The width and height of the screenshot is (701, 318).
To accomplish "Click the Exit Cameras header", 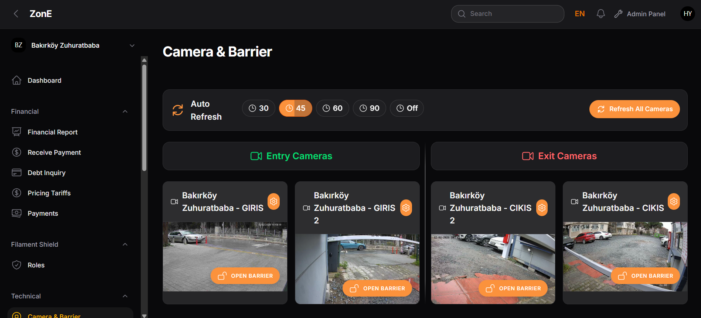I will click(x=559, y=156).
